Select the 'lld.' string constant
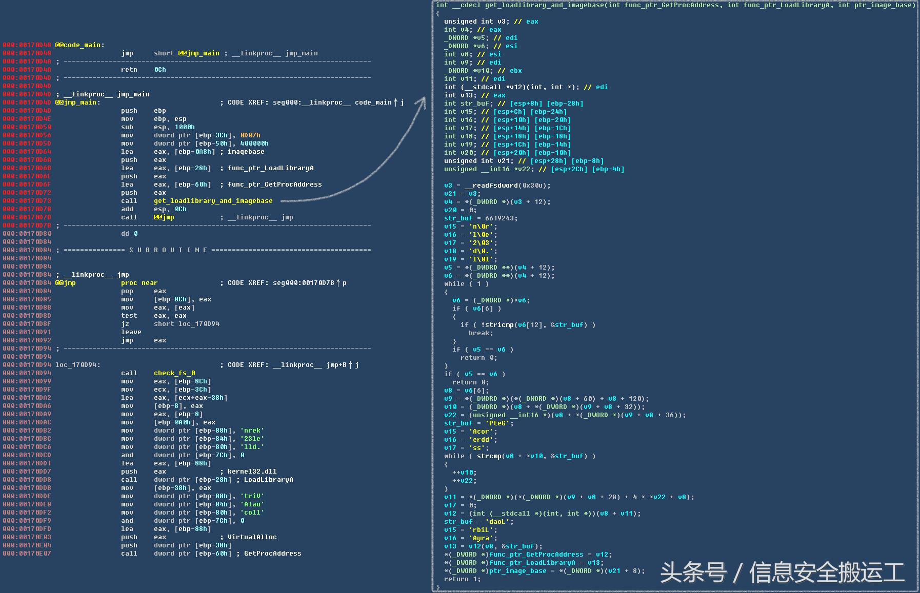 [x=252, y=447]
